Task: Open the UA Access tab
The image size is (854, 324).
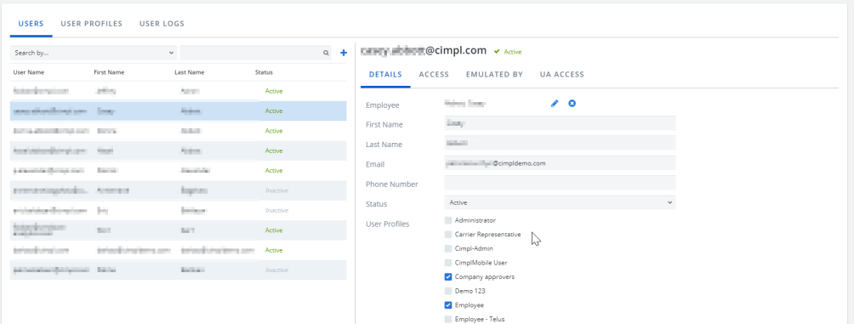Action: pos(562,75)
